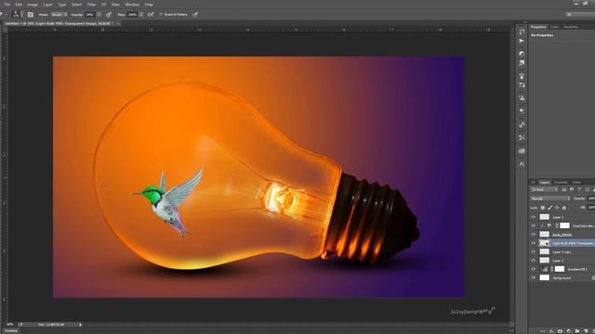
Task: Open the Brush Presets icon in side strip
Action: point(522,85)
